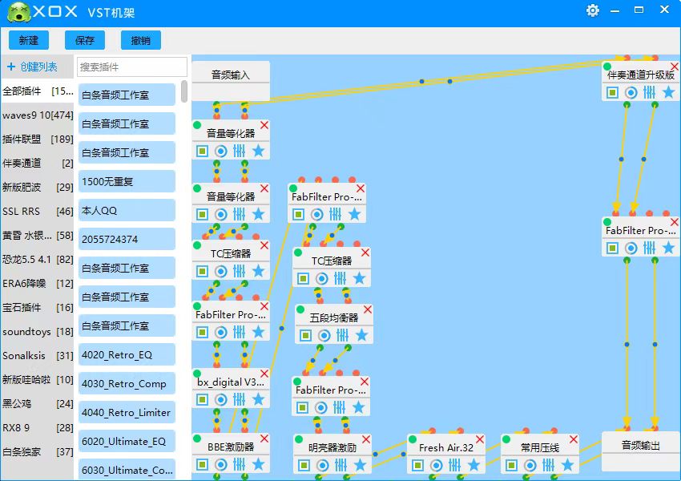The height and width of the screenshot is (481, 681).
Task: Click blue circle icon on 明亮器激励 node
Action: [322, 465]
